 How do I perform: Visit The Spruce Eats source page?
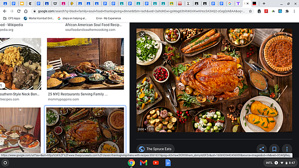[x=156, y=149]
